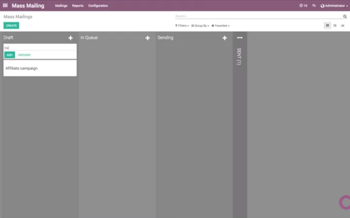Switch to kanban view

[327, 25]
